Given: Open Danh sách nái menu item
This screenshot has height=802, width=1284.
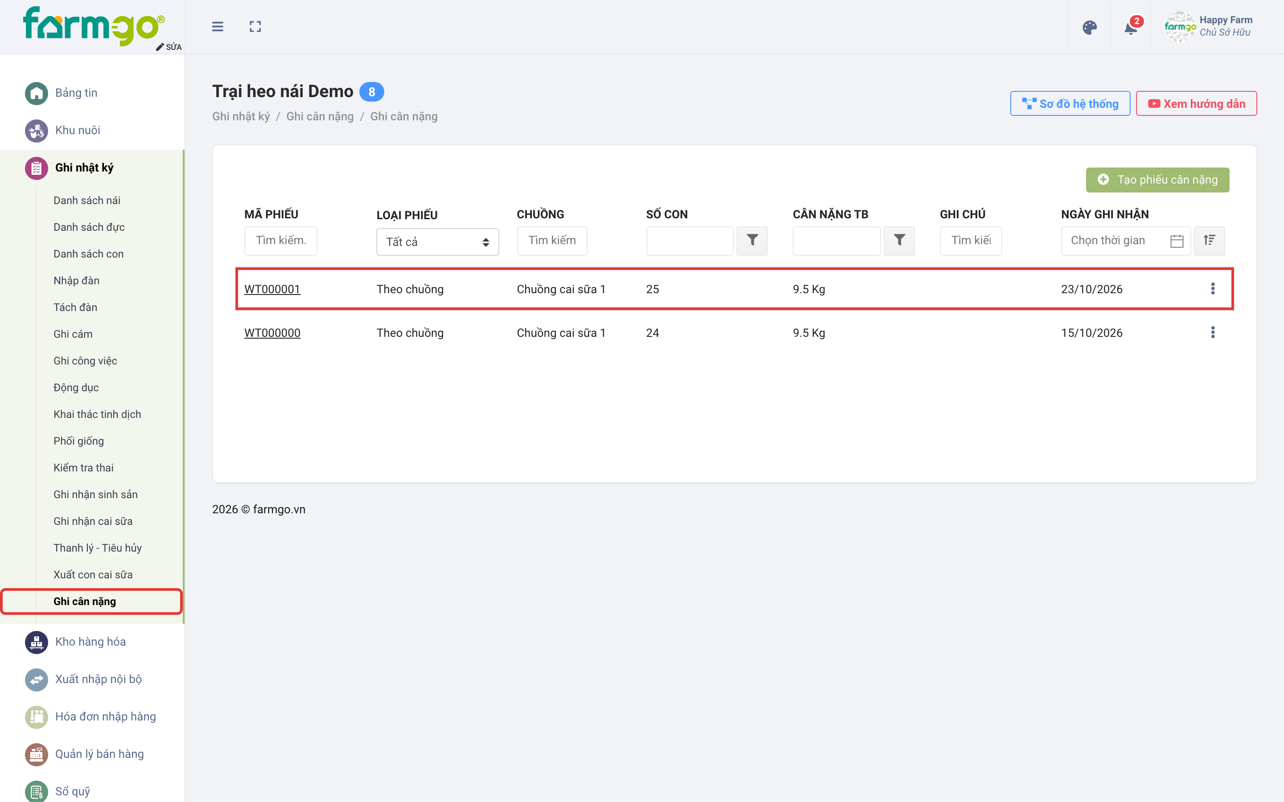Looking at the screenshot, I should point(87,200).
